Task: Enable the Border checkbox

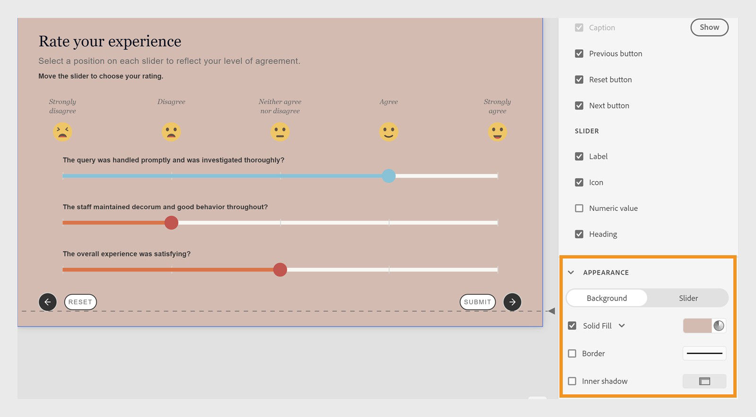Action: click(x=572, y=353)
